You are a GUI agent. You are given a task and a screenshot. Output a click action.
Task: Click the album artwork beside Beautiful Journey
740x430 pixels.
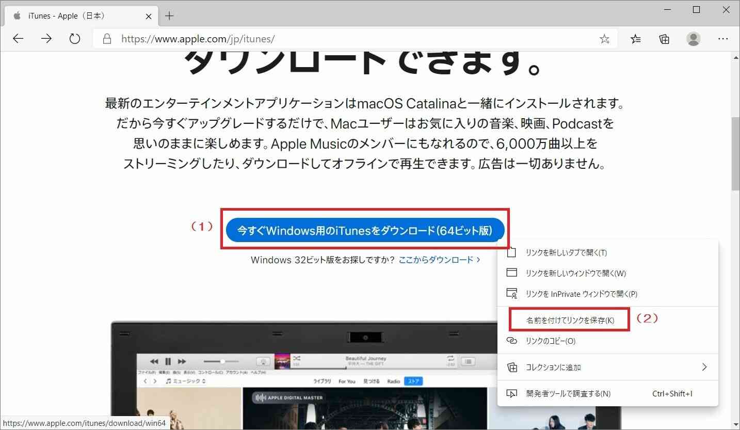(282, 361)
